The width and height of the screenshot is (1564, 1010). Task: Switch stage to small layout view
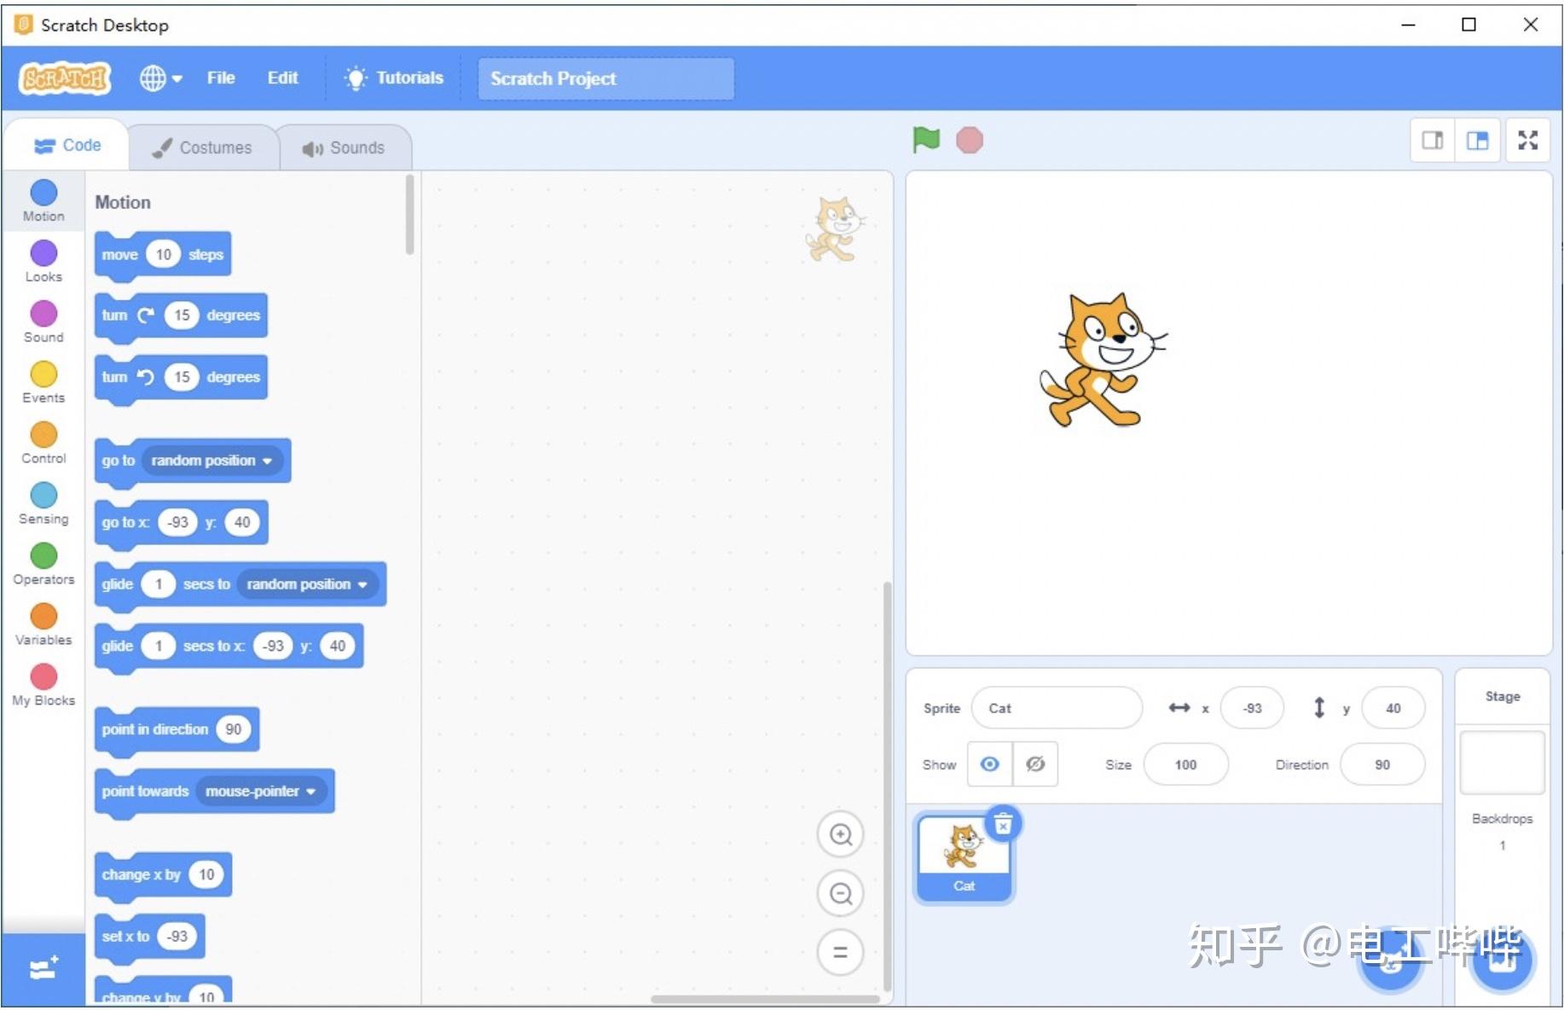[1432, 140]
